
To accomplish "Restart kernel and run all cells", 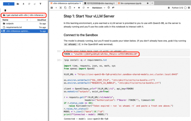I will click(88, 8).
